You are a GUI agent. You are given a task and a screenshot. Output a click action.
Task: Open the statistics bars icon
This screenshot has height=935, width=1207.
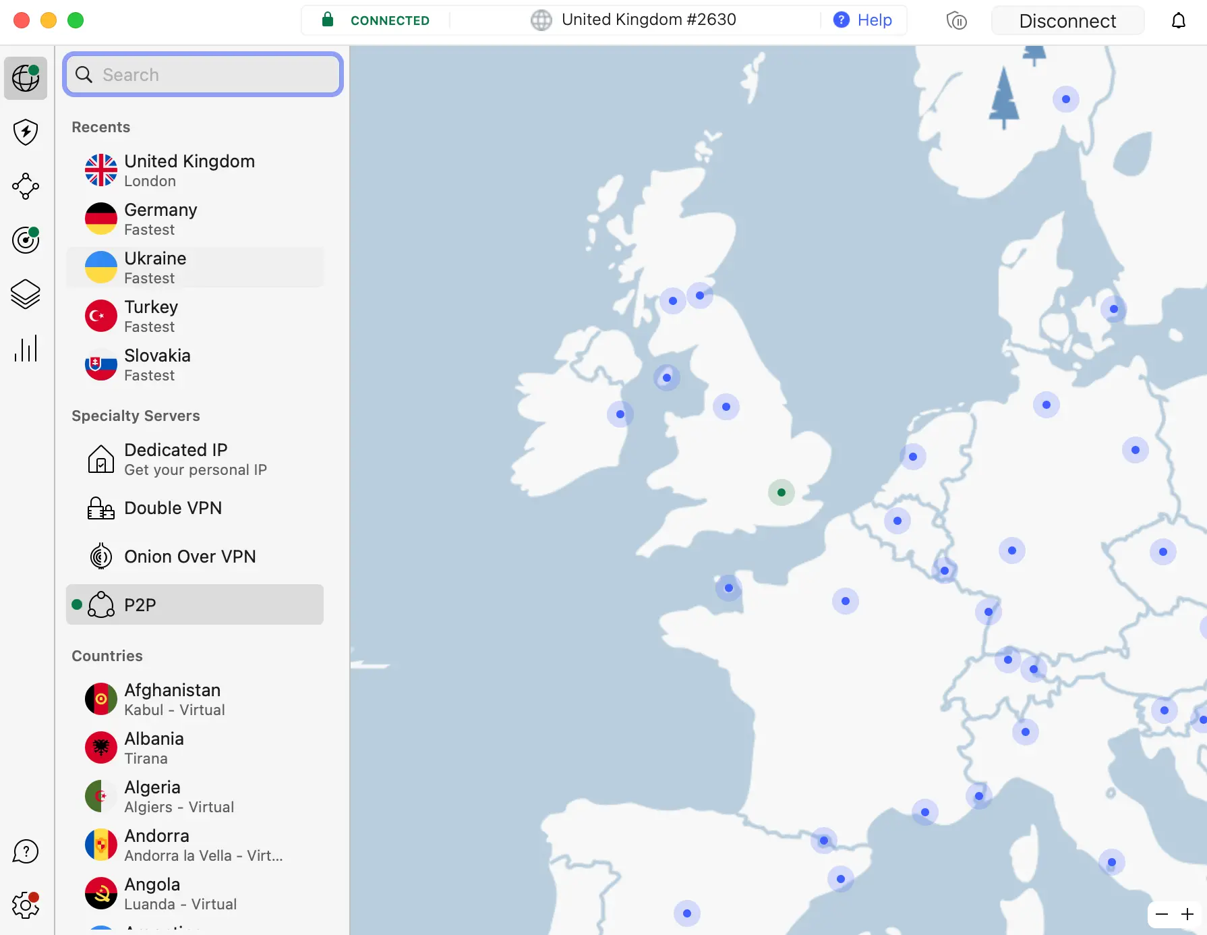(26, 349)
